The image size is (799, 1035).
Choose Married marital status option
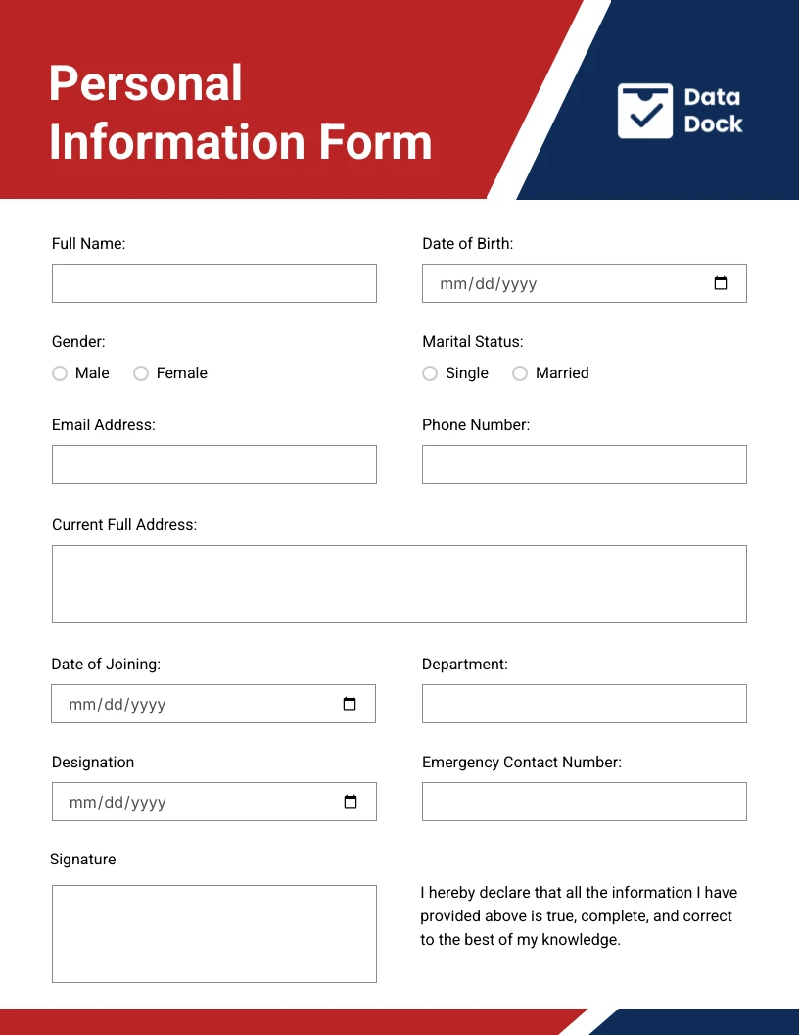(520, 373)
